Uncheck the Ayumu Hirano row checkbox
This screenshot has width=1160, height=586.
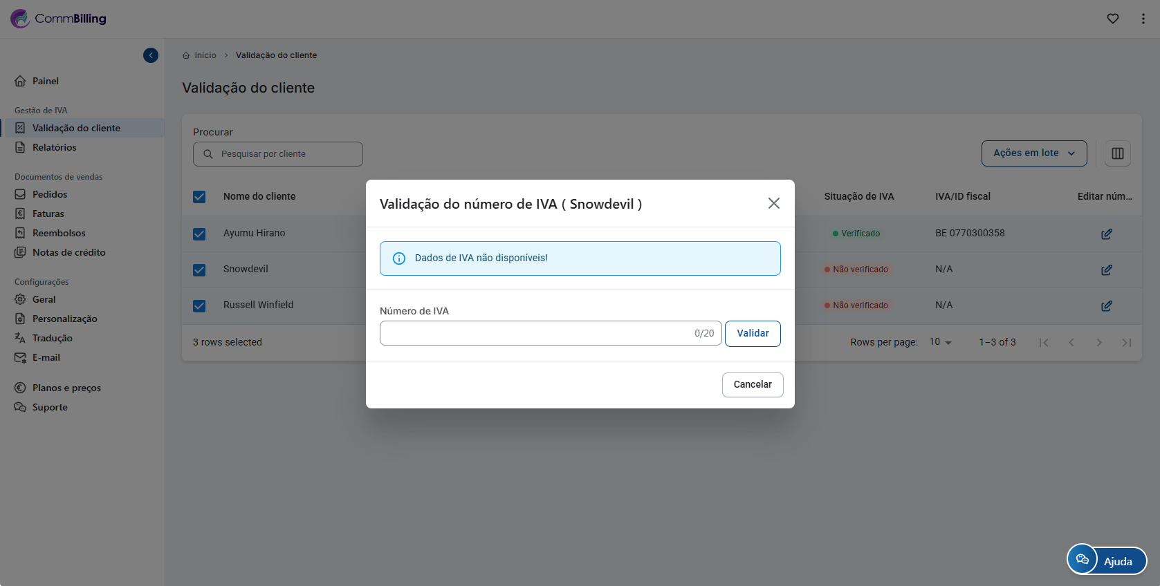pos(199,234)
